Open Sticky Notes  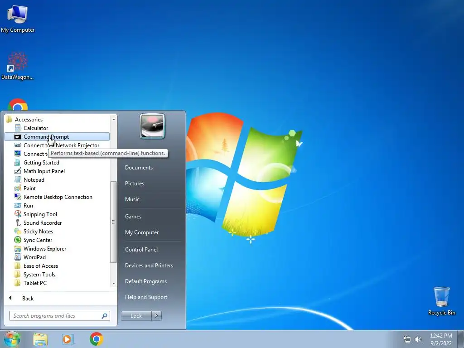click(57, 232)
